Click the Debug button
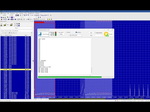Screen dimensions: 150x112 click(x=61, y=34)
